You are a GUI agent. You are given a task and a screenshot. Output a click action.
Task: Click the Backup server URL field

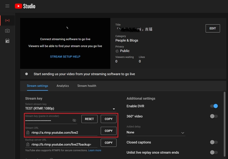tap(61, 145)
